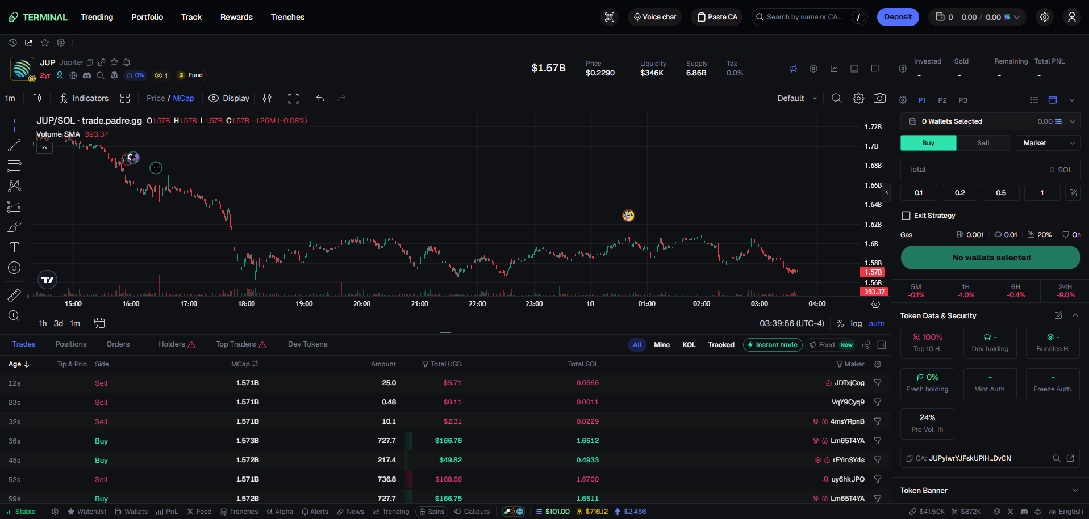This screenshot has height=519, width=1089.
Task: Select the 0.5 SOL quick amount
Action: point(1001,193)
